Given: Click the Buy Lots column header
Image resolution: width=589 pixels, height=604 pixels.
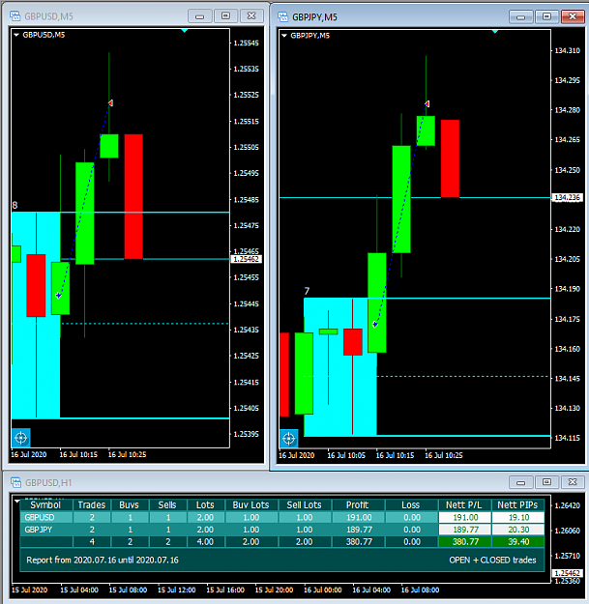Looking at the screenshot, I should point(250,505).
